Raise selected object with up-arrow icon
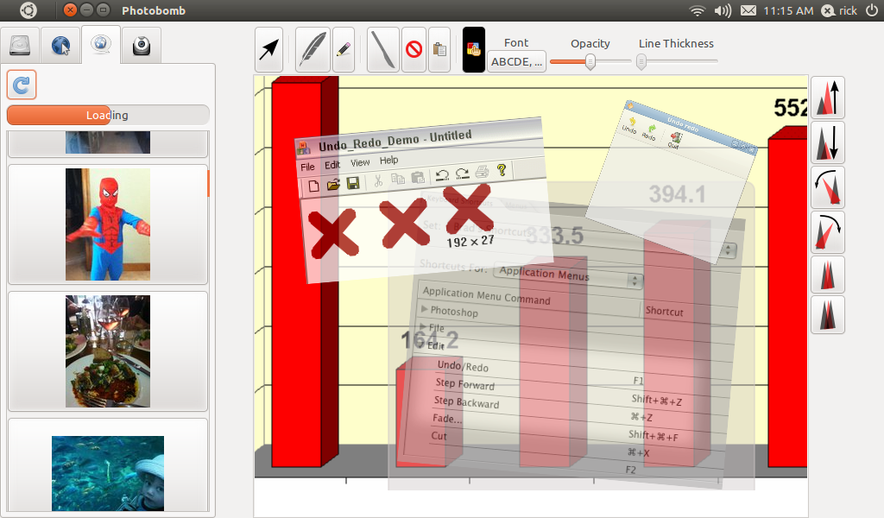This screenshot has height=518, width=884. (x=828, y=98)
